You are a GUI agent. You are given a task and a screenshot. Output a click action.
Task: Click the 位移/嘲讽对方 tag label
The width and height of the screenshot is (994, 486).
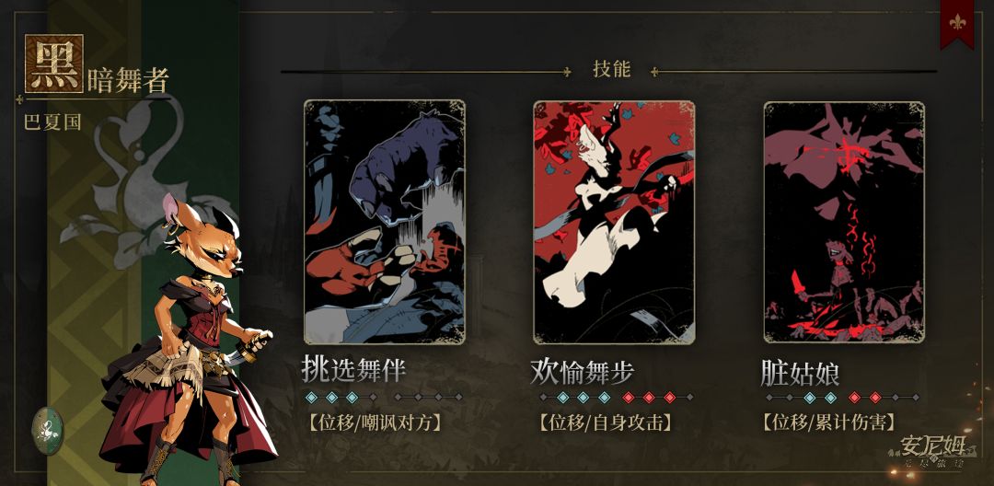374,422
